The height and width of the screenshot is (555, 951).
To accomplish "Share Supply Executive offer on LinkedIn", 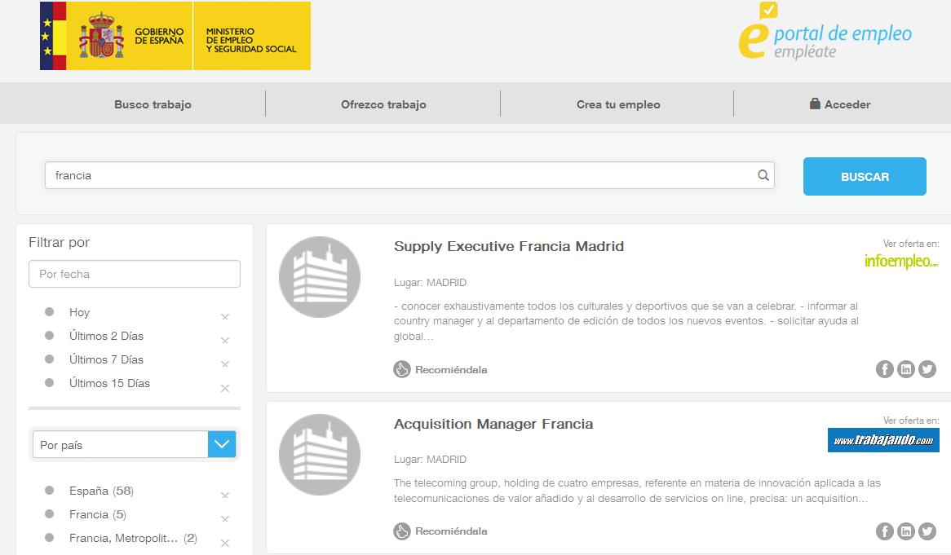I will click(x=905, y=369).
